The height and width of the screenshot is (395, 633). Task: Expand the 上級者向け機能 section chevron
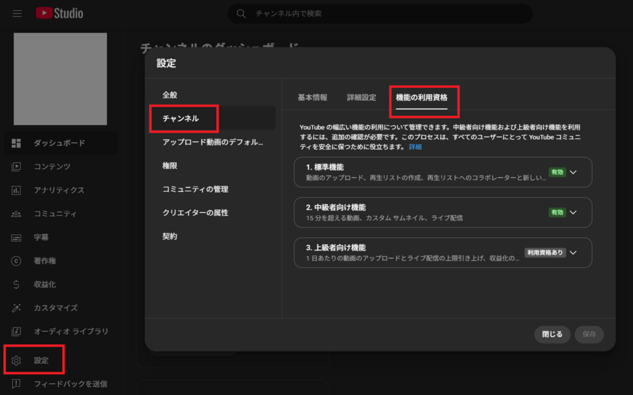coord(573,253)
